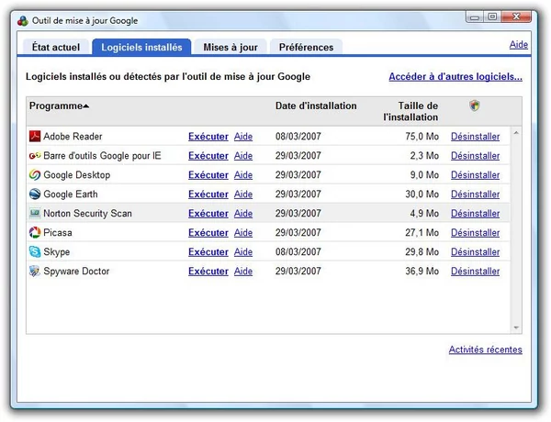Sort by Date d'installation column
This screenshot has height=422, width=551.
click(316, 105)
